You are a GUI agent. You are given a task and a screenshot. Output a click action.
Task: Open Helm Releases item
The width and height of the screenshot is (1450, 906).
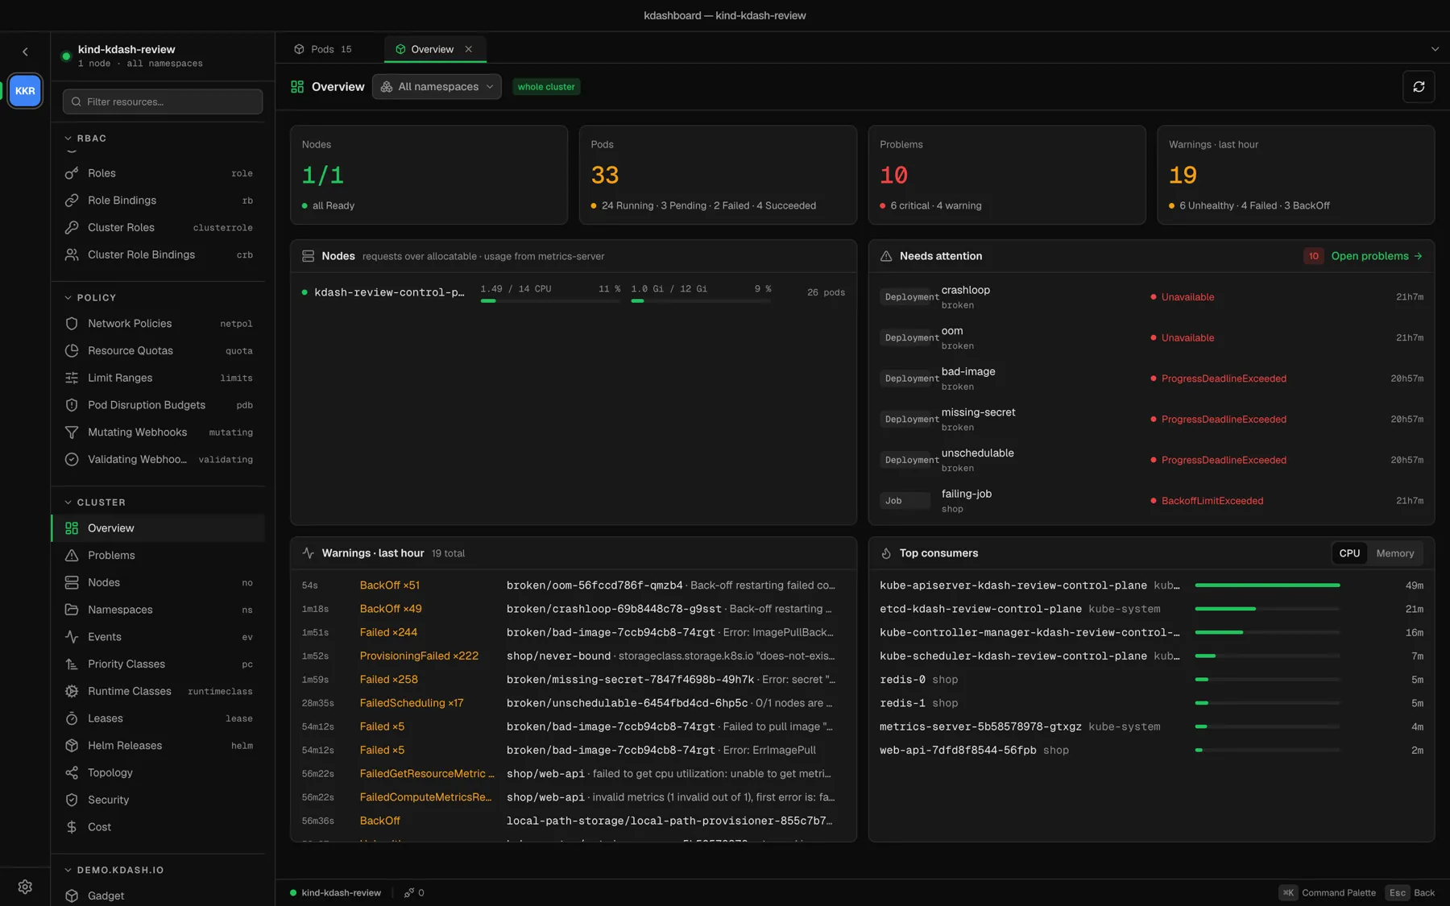(x=158, y=746)
